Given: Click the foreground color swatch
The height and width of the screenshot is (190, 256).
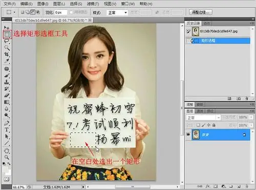Looking at the screenshot, I should (x=5, y=169).
